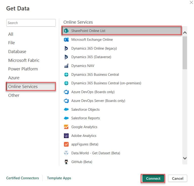This screenshot has height=186, width=194.
Task: Click the connector list scrollbar thumb
Action: (x=185, y=53)
